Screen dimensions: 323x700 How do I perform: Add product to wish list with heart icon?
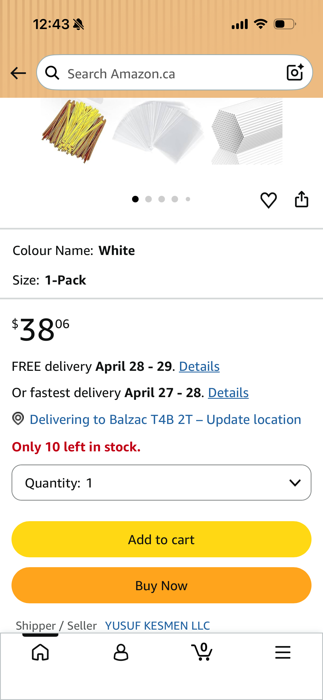268,200
